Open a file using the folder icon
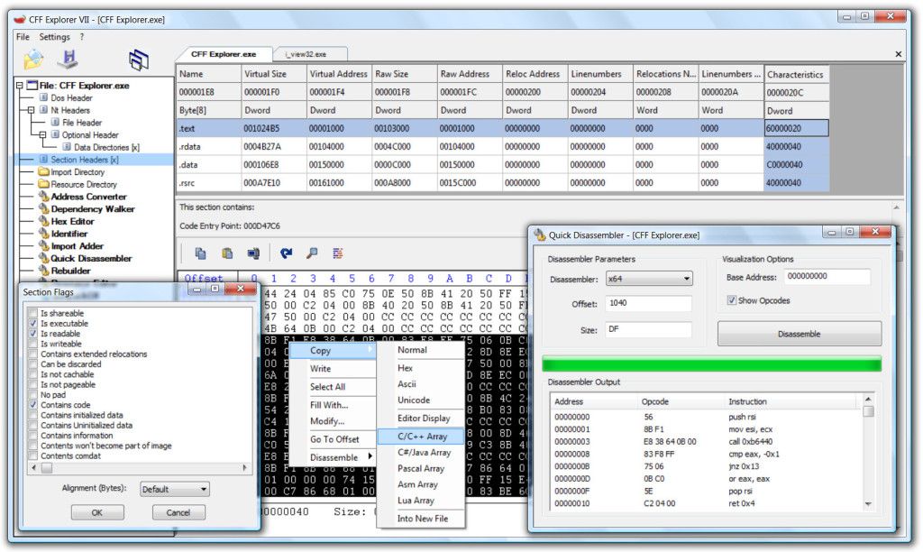 pyautogui.click(x=33, y=59)
